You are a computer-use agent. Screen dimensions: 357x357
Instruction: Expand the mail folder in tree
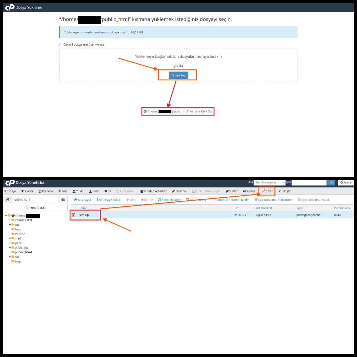pos(10,238)
